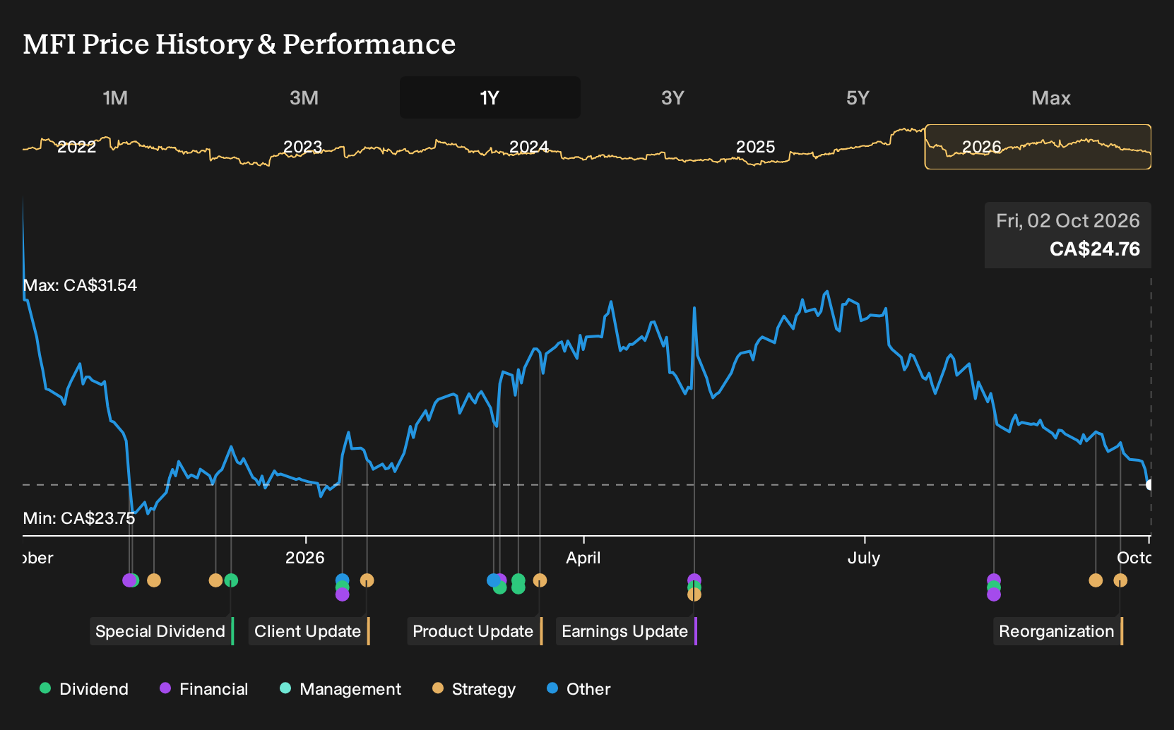Click the 2024 label in overview strip

(528, 147)
